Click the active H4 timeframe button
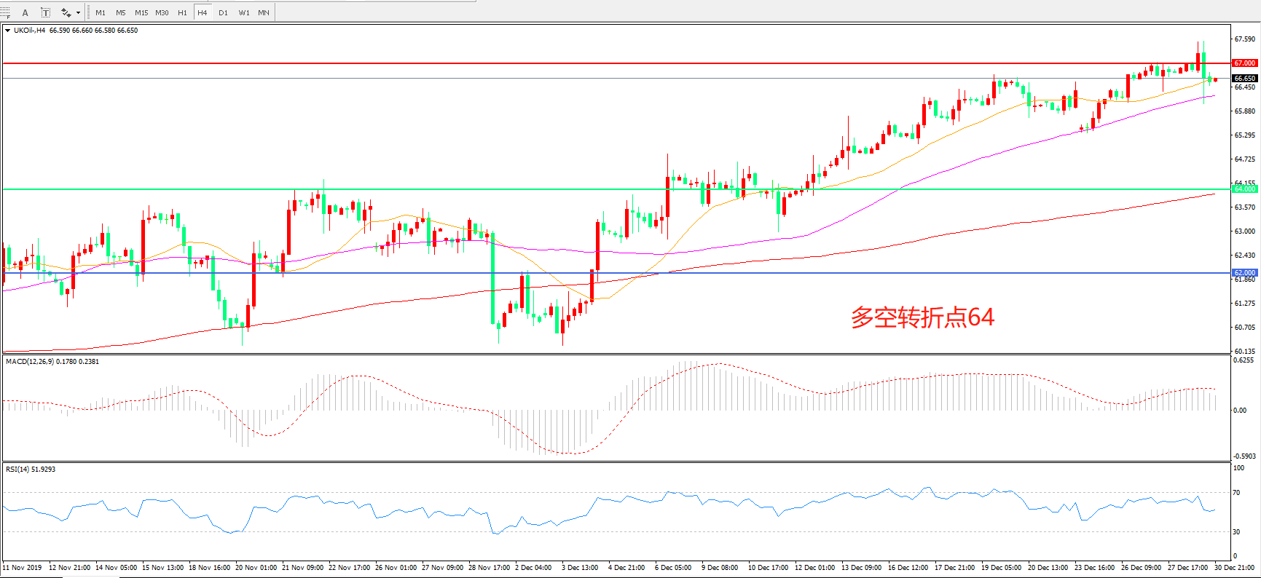Image resolution: width=1261 pixels, height=578 pixels. (x=203, y=12)
